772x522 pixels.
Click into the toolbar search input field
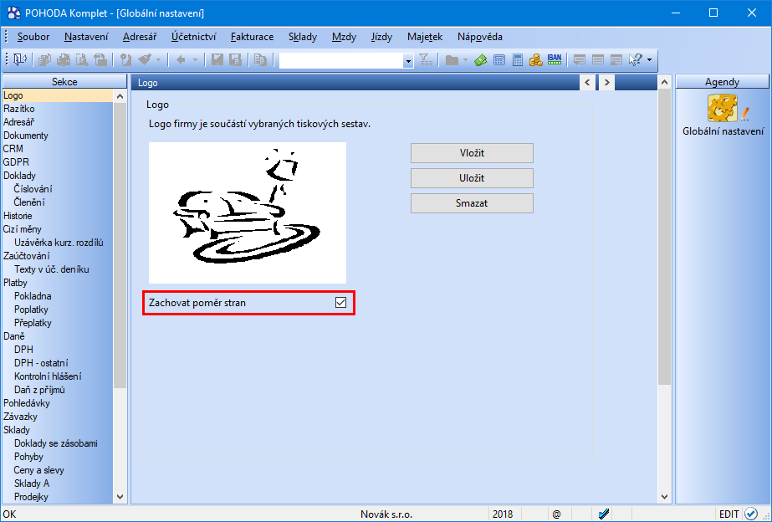click(340, 60)
